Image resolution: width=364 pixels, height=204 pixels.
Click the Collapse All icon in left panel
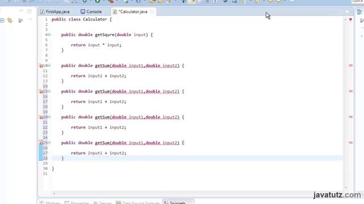(x=2, y=20)
